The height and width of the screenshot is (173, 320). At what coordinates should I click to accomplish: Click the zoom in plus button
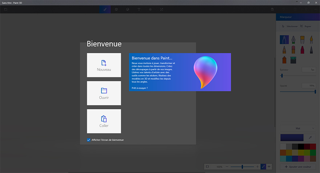tap(257, 167)
